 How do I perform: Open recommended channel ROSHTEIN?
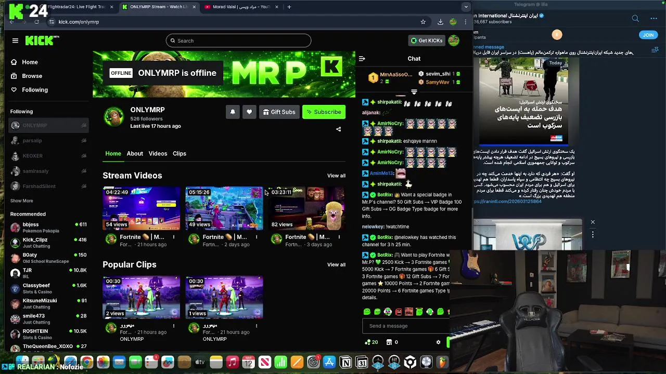48,333
